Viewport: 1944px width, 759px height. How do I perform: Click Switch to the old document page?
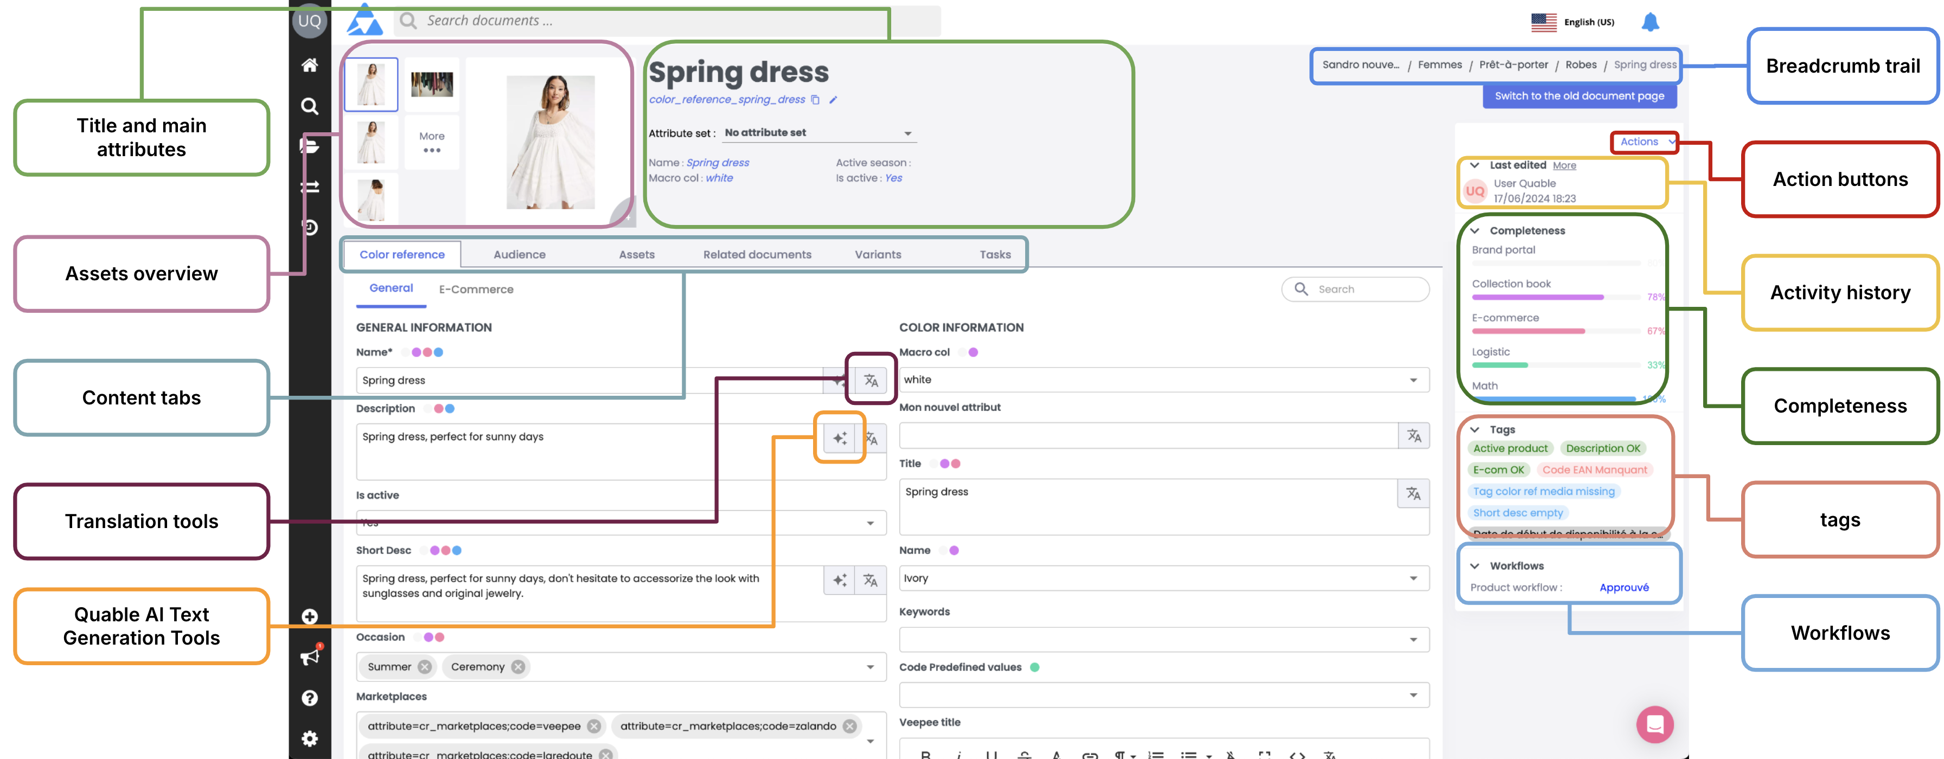click(x=1579, y=96)
